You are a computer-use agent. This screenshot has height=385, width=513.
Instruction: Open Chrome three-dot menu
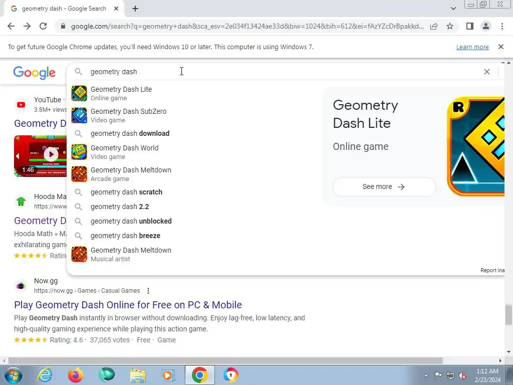(x=502, y=26)
